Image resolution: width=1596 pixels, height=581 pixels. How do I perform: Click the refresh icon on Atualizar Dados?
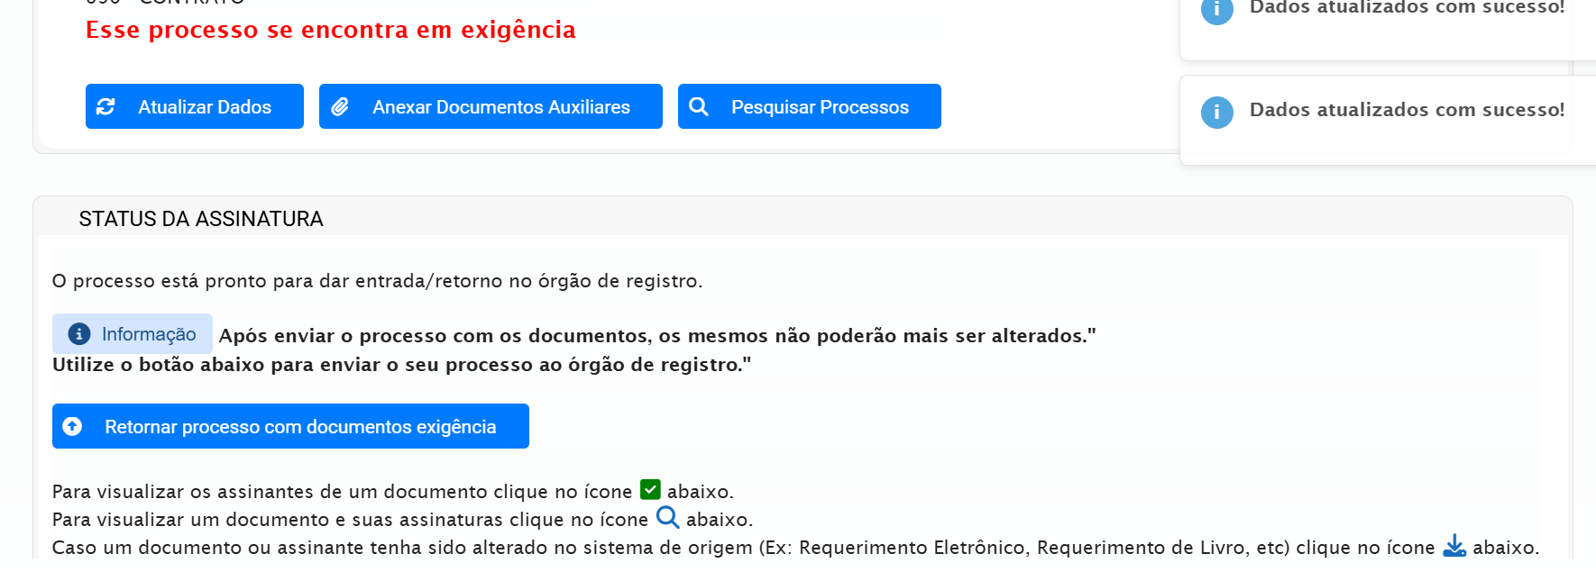105,107
